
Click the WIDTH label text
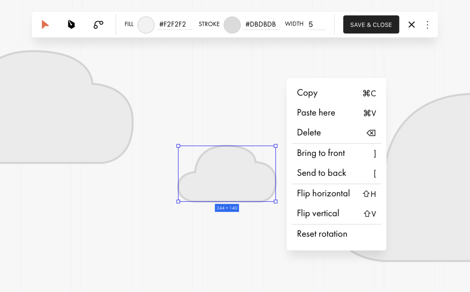[x=294, y=24]
